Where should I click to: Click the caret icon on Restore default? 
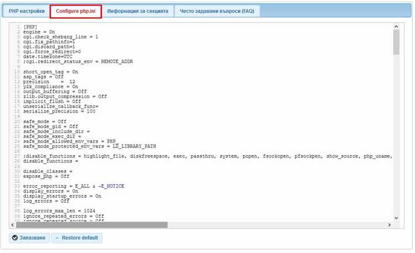click(57, 238)
